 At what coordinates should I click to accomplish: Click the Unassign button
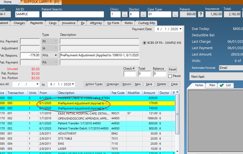[112, 84]
